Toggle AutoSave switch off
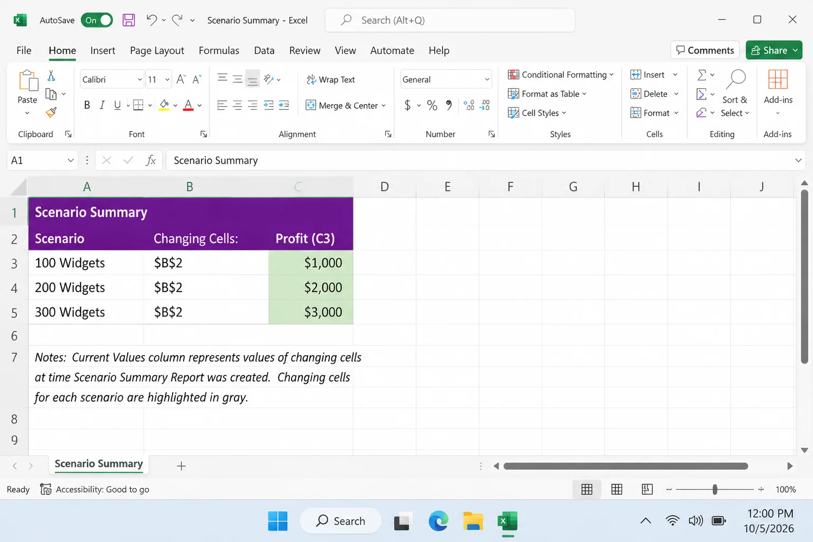The width and height of the screenshot is (813, 542). coord(97,20)
